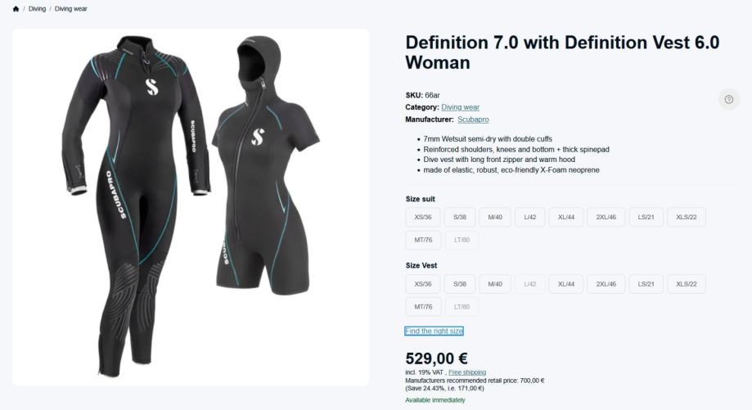Open the Scubapro manufacturer link
This screenshot has height=410, width=752.
tap(473, 119)
